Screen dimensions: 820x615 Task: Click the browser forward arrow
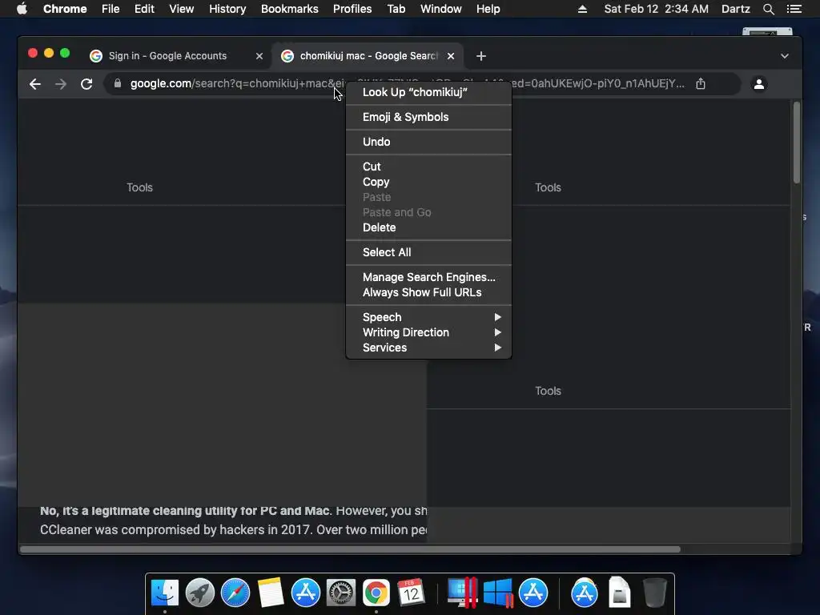coord(61,83)
